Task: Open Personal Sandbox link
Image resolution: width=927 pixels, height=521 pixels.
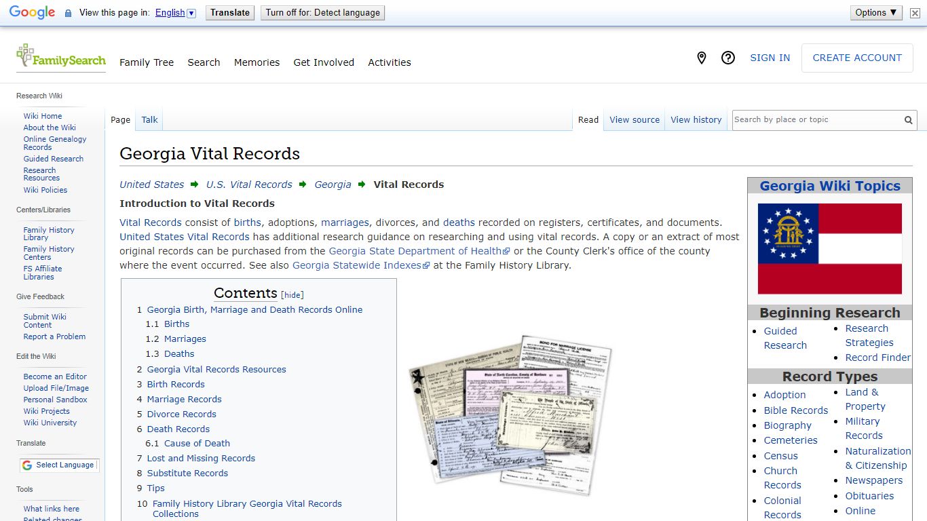Action: point(56,400)
